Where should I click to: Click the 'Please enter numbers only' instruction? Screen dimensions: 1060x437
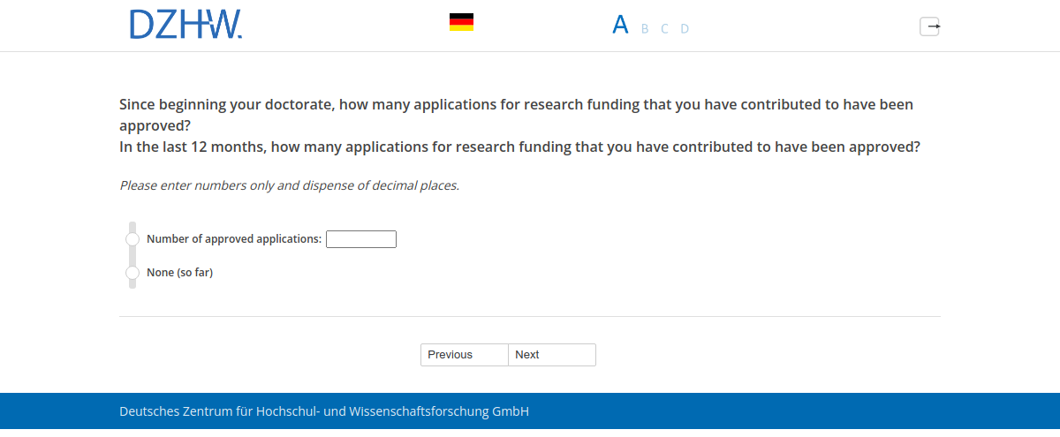point(290,186)
